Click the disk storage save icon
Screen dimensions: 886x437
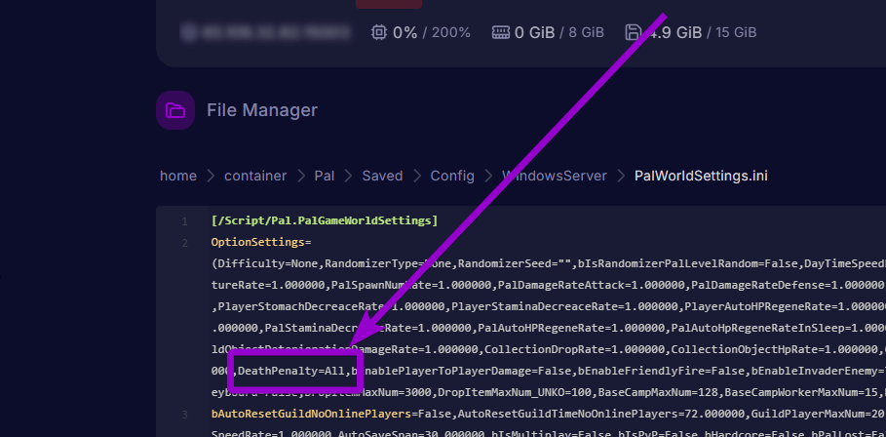(634, 32)
